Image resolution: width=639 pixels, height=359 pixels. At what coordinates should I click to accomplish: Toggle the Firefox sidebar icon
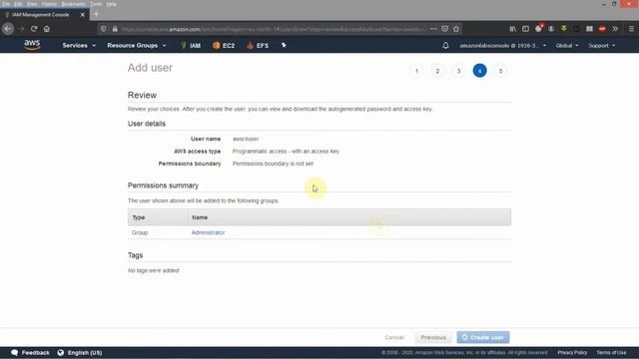click(x=526, y=29)
